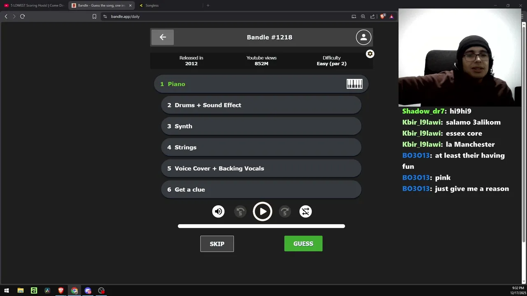Open OBS Studio from taskbar
The width and height of the screenshot is (527, 296).
(101, 291)
